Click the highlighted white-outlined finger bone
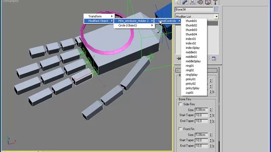 [x=82, y=77]
